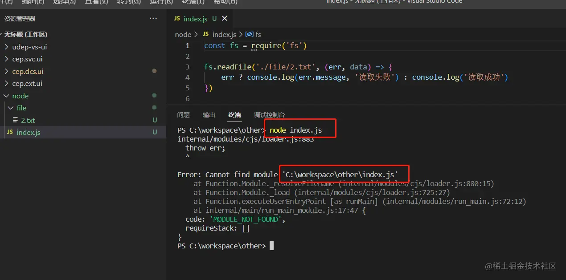Open the Explorer more actions ellipsis

click(153, 19)
